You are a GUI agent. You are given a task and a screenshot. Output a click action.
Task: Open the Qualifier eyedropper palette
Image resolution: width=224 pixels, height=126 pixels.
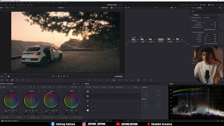pos(107,80)
